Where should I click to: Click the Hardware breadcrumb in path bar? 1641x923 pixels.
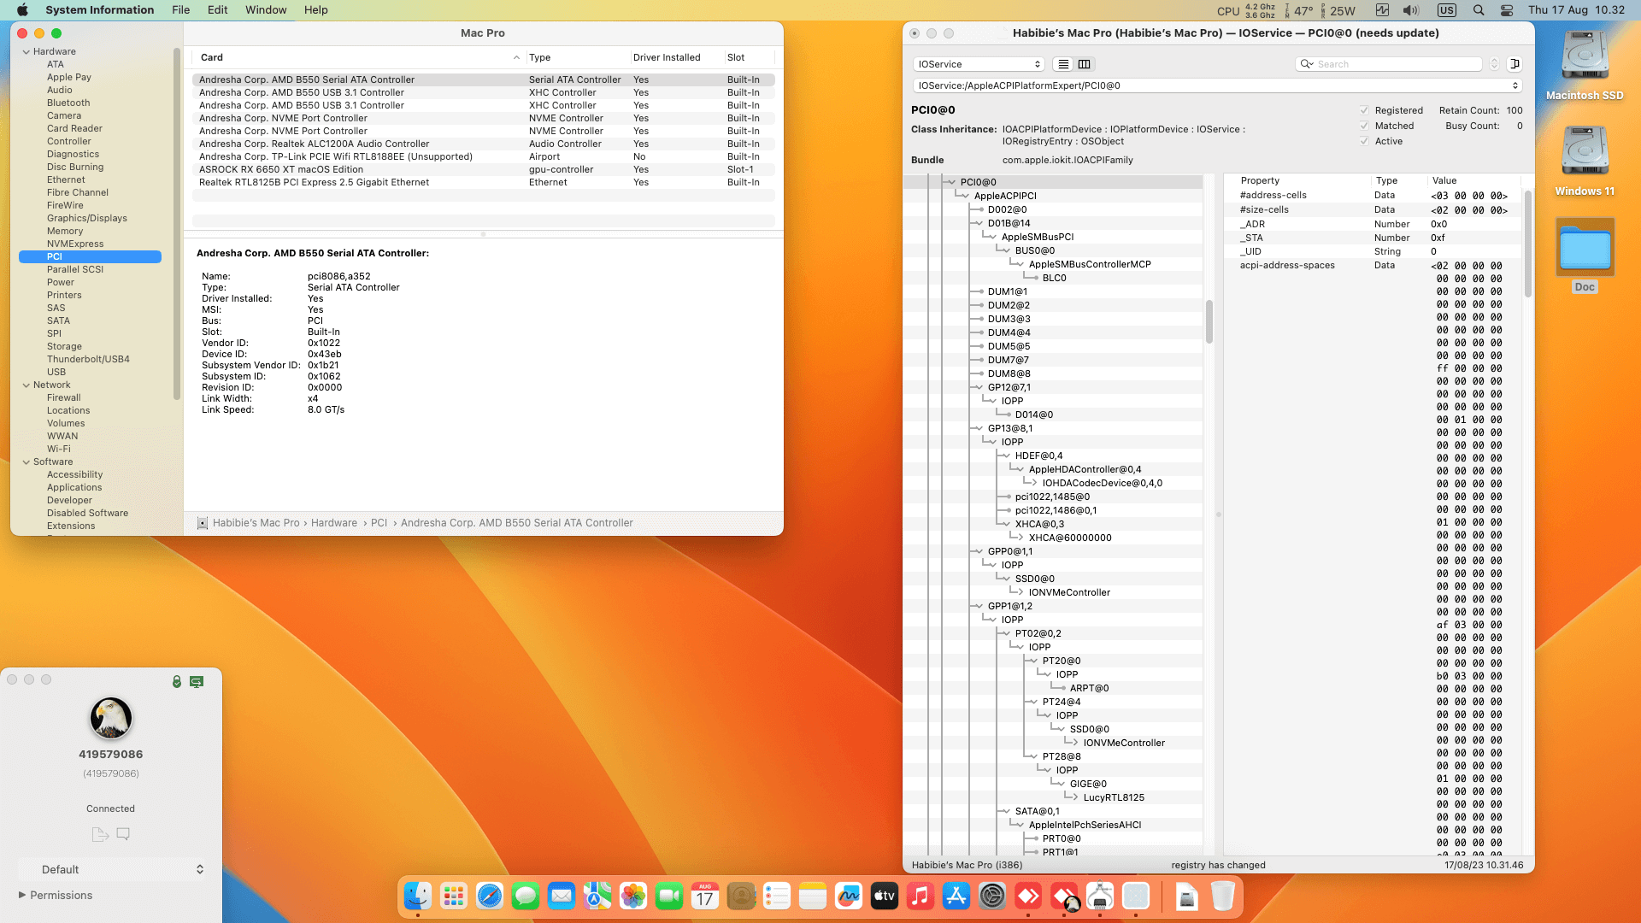tap(334, 523)
